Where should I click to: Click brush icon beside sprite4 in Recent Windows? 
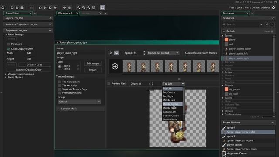(x=224, y=128)
